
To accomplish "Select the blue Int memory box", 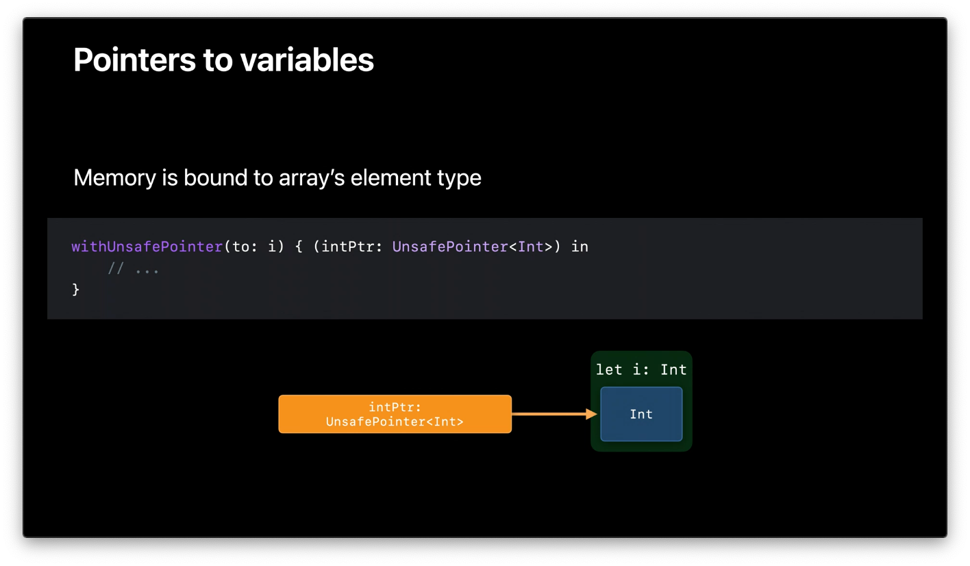I will click(x=641, y=414).
